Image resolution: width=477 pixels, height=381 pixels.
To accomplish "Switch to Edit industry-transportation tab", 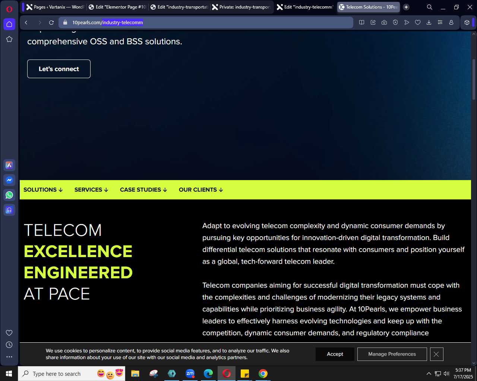I will click(180, 7).
